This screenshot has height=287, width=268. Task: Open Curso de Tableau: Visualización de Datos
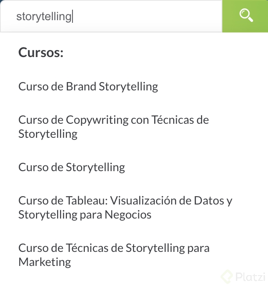click(x=125, y=201)
